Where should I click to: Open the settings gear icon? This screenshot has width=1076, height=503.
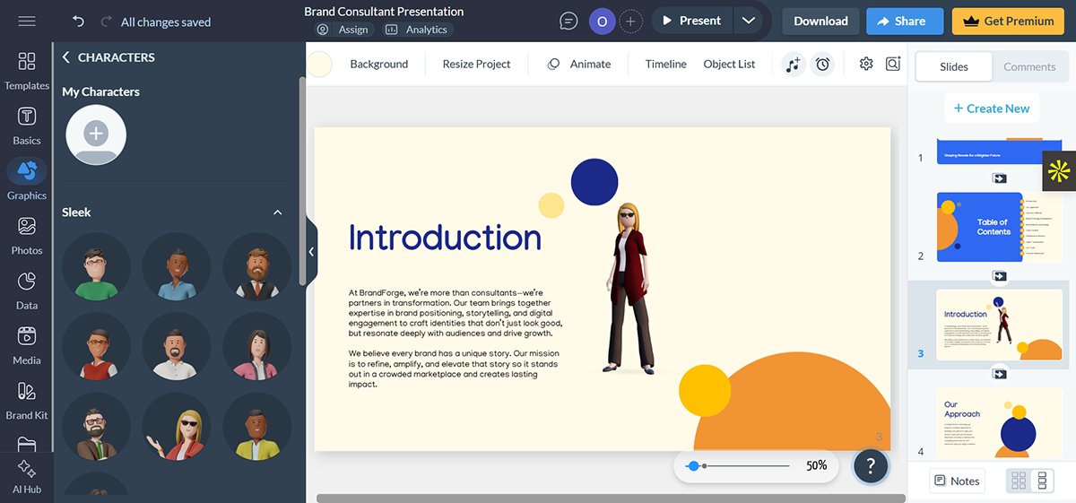pyautogui.click(x=865, y=64)
